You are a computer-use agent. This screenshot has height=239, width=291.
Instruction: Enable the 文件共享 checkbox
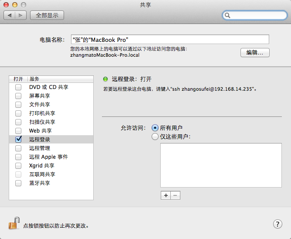(18, 104)
